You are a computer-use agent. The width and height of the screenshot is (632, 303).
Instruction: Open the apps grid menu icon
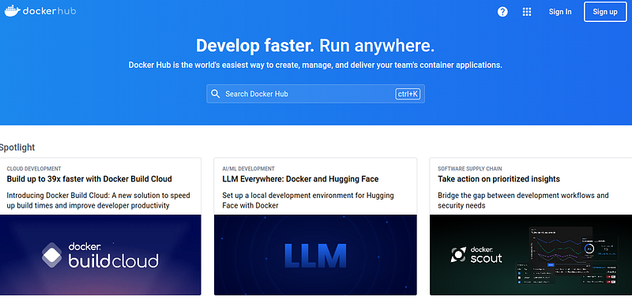click(527, 12)
